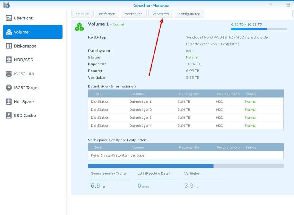Click the Plattengröße header in Datenträger-Informationen

pos(189,94)
